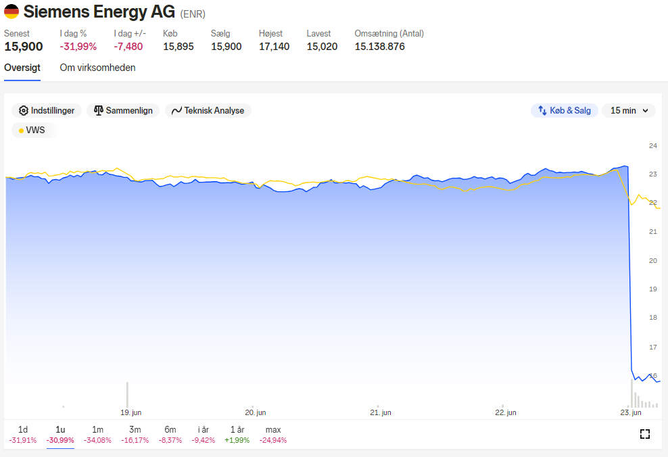Click the yellow VWS dot
The image size is (668, 457).
tap(21, 130)
